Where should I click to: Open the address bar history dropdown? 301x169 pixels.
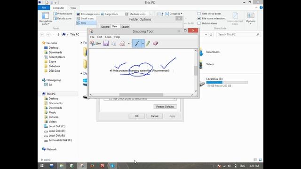point(206,35)
